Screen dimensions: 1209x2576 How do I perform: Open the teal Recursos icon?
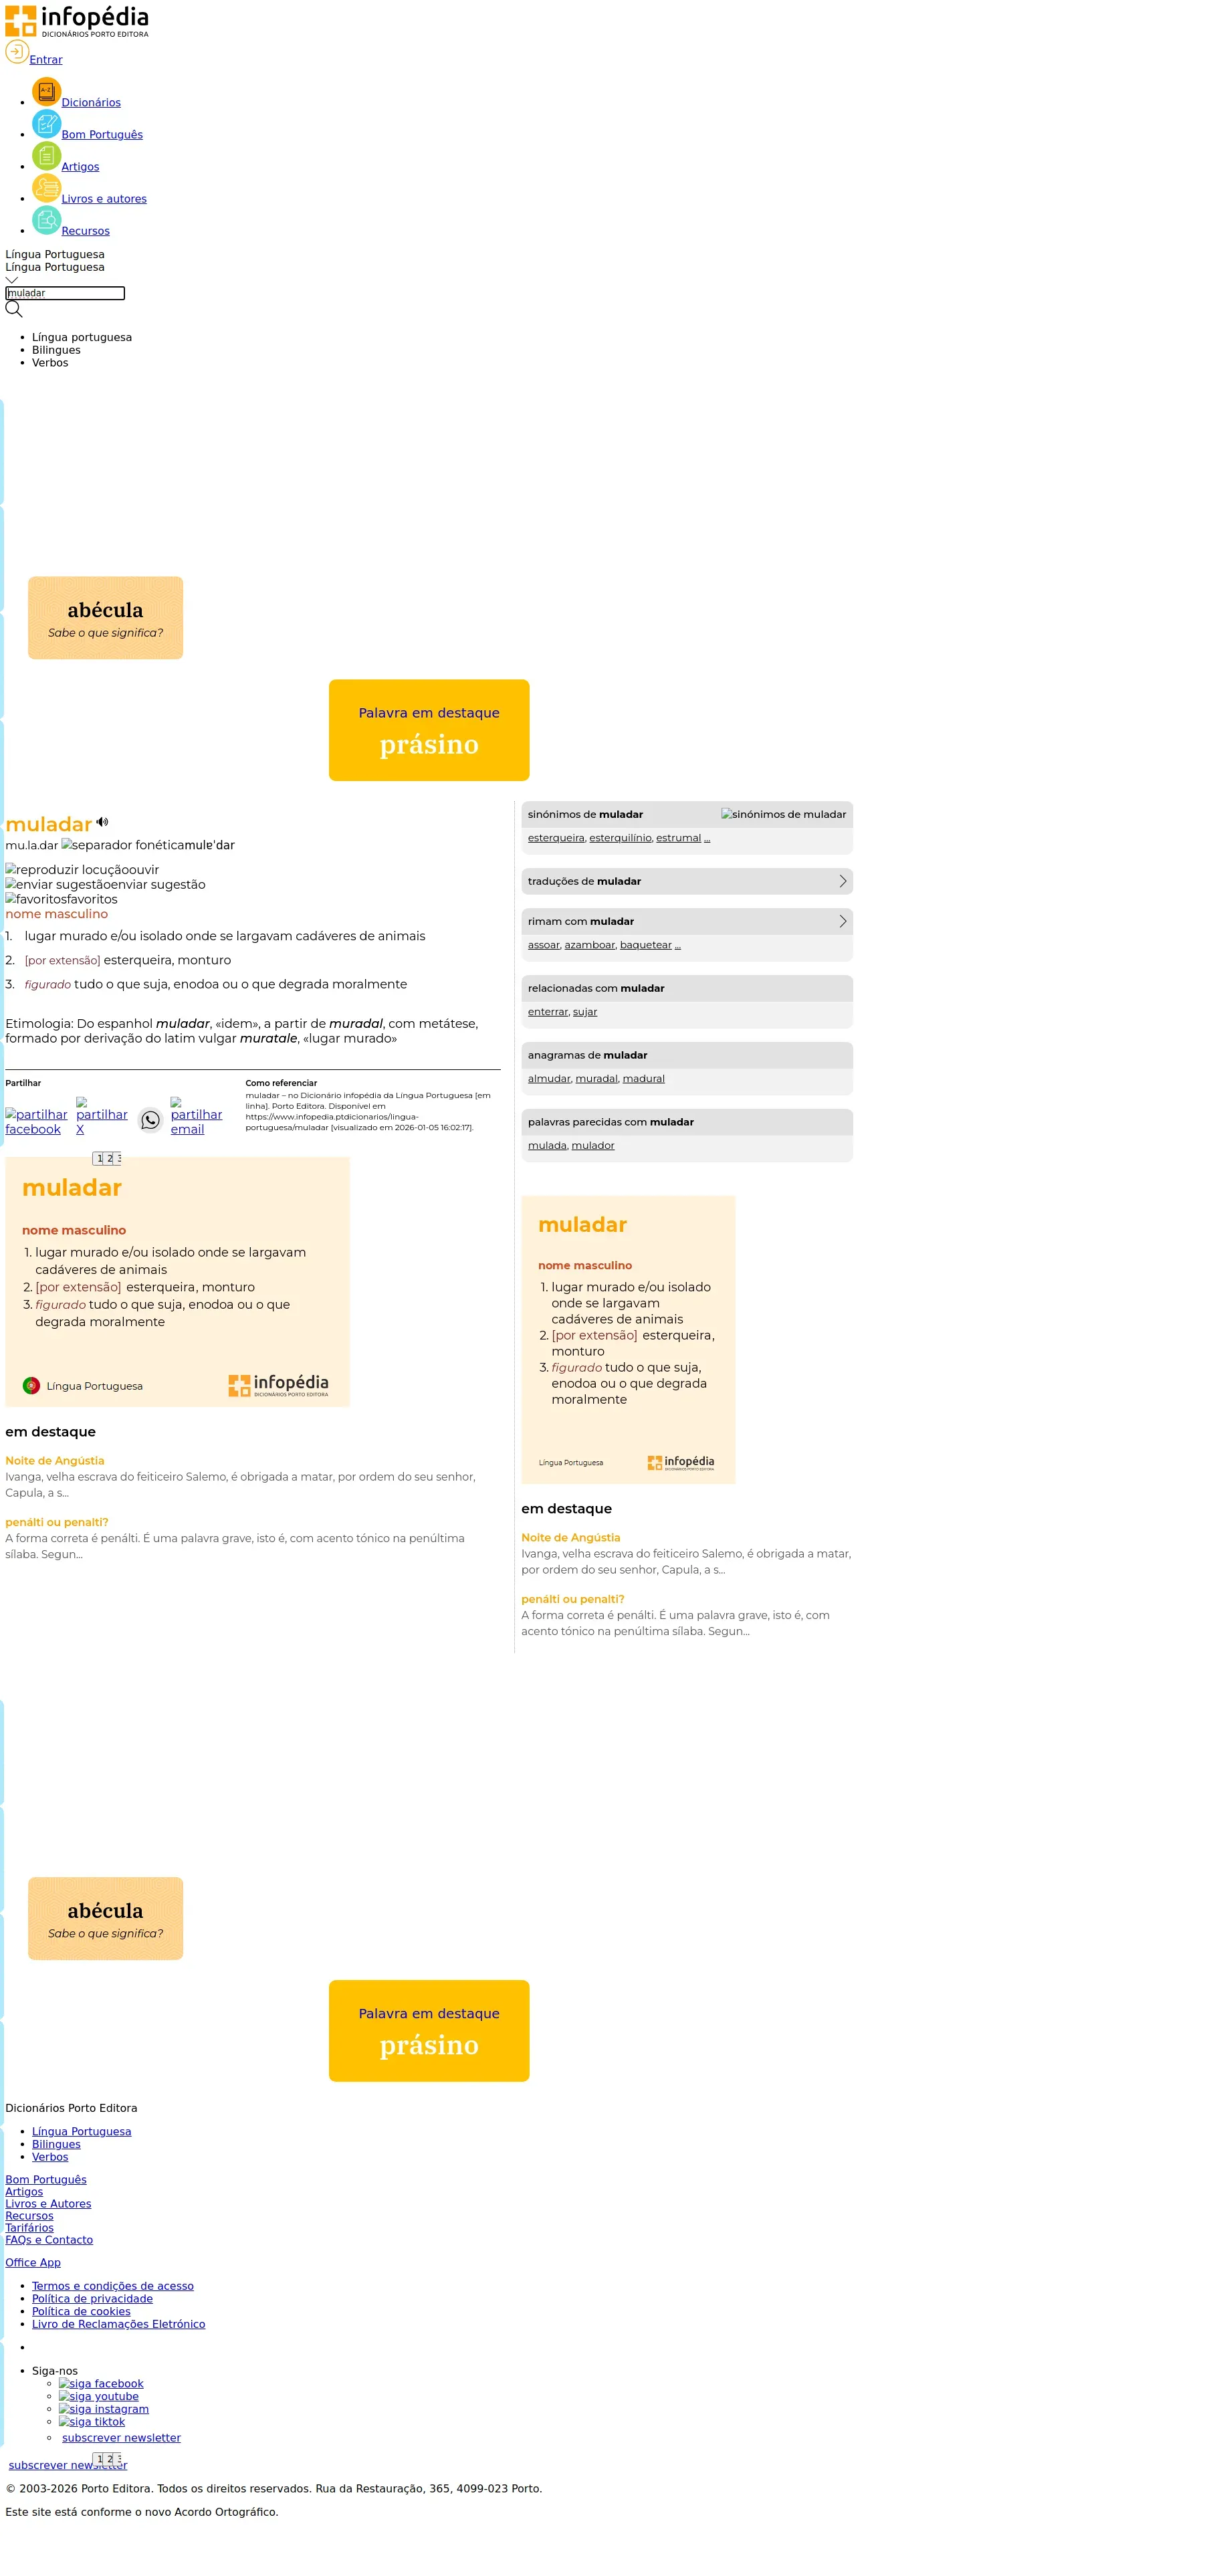[x=46, y=220]
